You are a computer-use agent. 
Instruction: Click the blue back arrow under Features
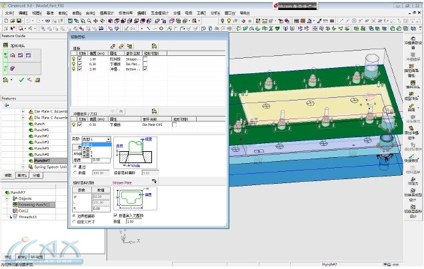tap(7, 105)
